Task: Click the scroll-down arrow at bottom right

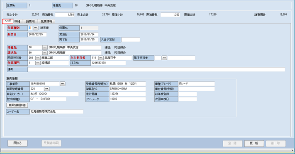Action: click(292, 150)
